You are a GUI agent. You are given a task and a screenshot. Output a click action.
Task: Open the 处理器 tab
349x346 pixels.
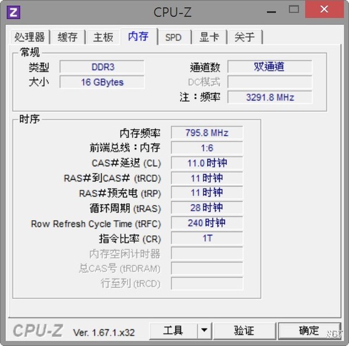click(x=30, y=37)
